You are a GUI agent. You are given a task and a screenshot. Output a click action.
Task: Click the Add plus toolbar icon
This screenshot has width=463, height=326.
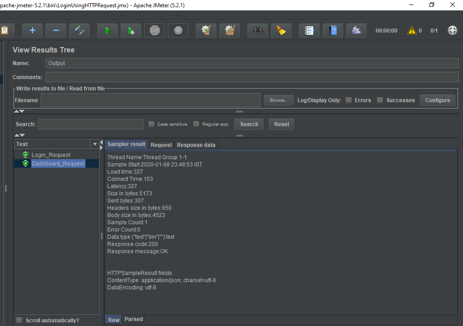[x=33, y=31]
